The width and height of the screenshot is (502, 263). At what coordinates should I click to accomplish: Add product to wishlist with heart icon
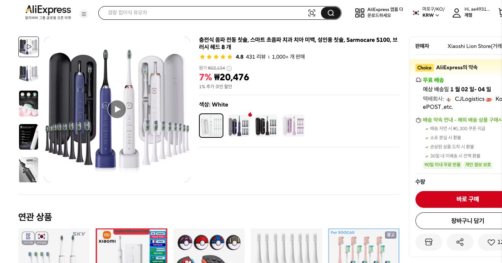click(491, 242)
